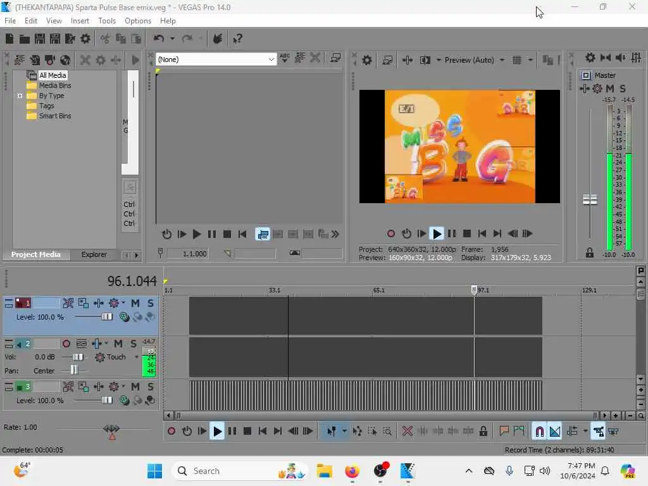Select Normal Edit Tool in timeline toolbar
Screen dimensions: 648x486
pyautogui.click(x=331, y=432)
